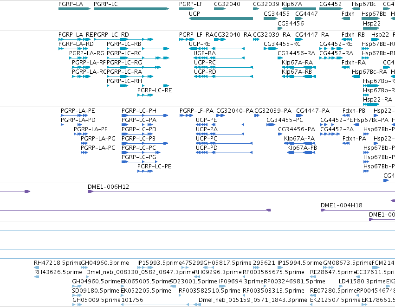Click EST RH47218.5prime label
The height and width of the screenshot is (307, 395).
coord(58,263)
